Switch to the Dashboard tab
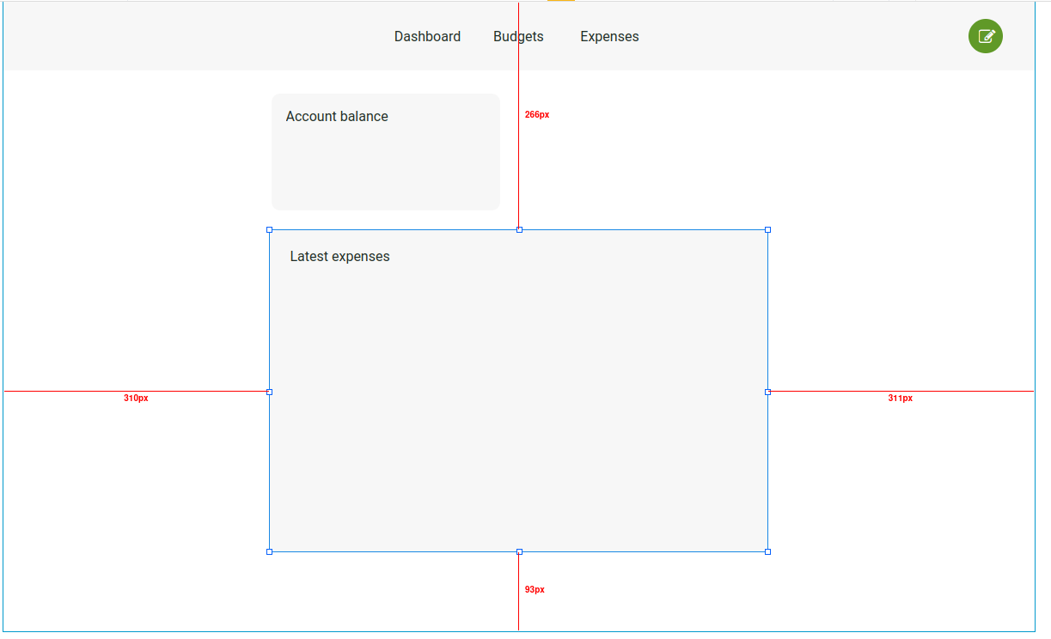The width and height of the screenshot is (1051, 639). tap(427, 36)
